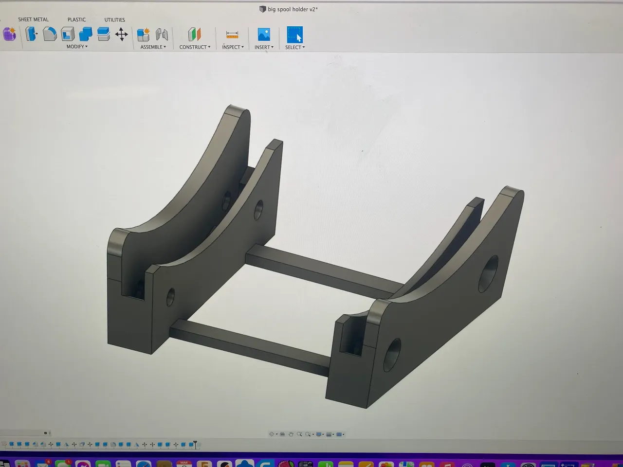Open the Grid and Snaps dropdown
Viewport: 623px width, 467px height.
[x=329, y=434]
